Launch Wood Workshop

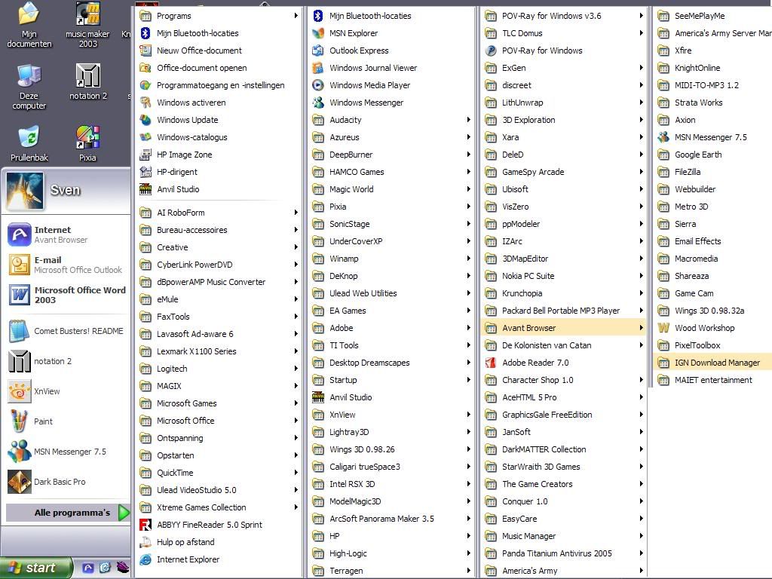[x=713, y=328]
